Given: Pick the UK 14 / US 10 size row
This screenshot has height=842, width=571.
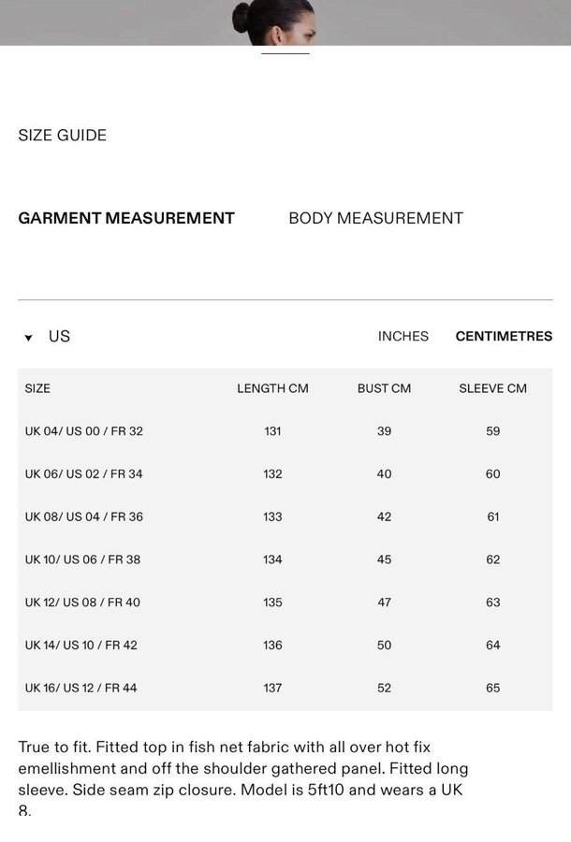Looking at the screenshot, I should pos(81,645).
